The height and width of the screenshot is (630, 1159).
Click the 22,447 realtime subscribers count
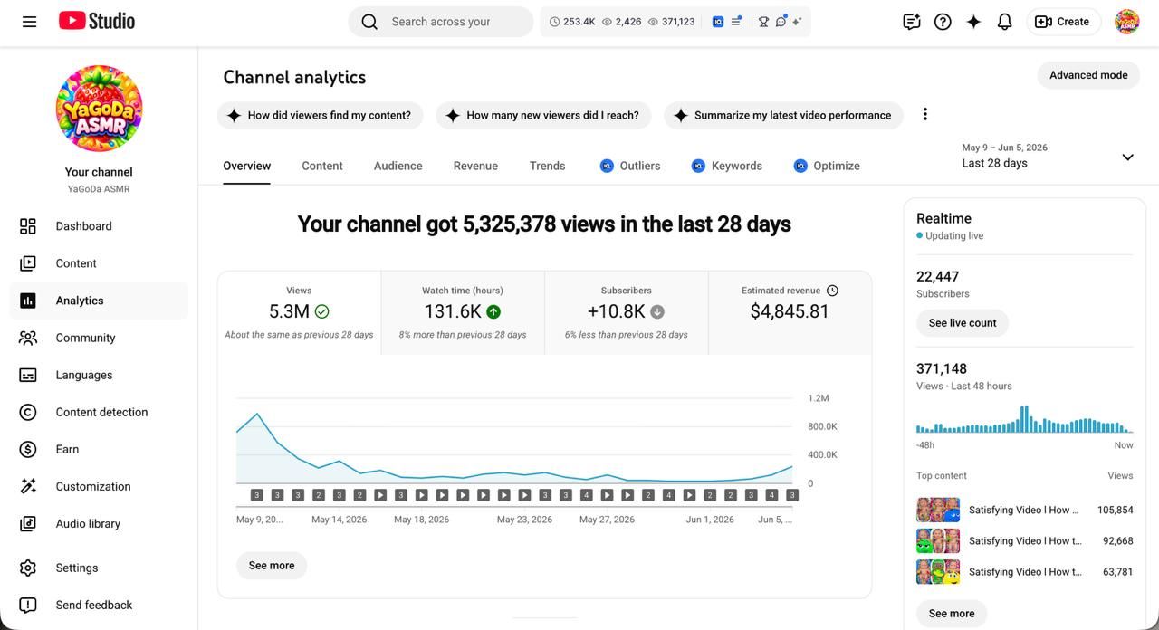(937, 276)
